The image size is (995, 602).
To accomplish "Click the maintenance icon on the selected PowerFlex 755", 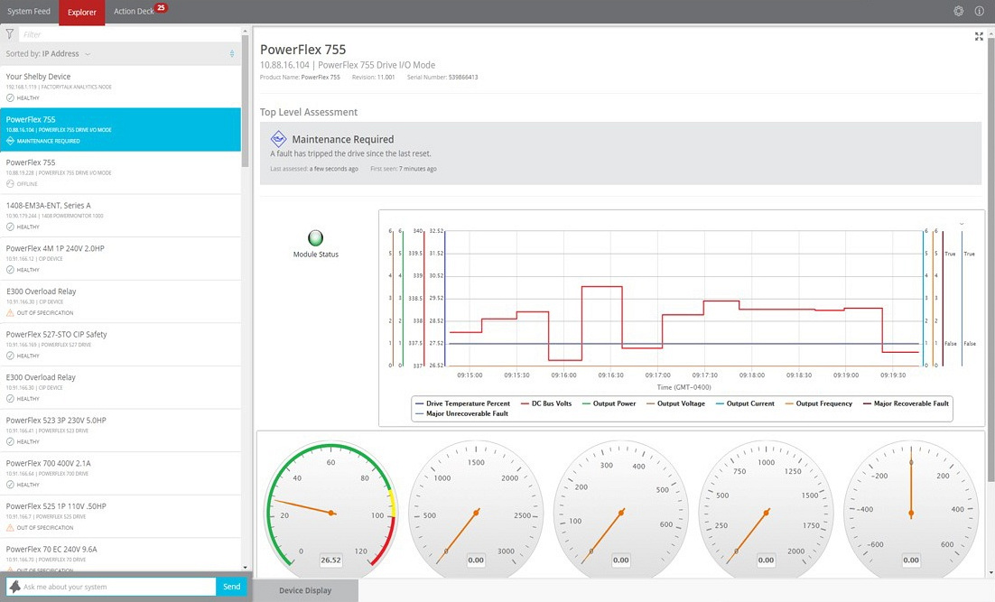I will (10, 141).
